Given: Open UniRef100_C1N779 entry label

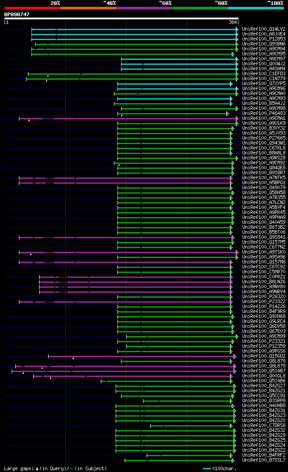Looking at the screenshot, I should (x=264, y=79).
